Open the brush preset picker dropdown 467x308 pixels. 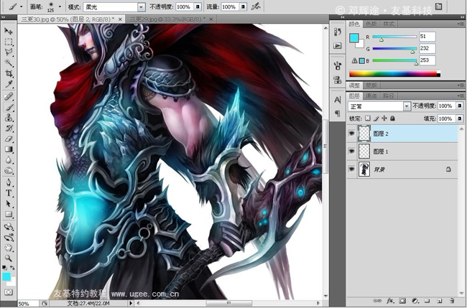click(x=60, y=6)
